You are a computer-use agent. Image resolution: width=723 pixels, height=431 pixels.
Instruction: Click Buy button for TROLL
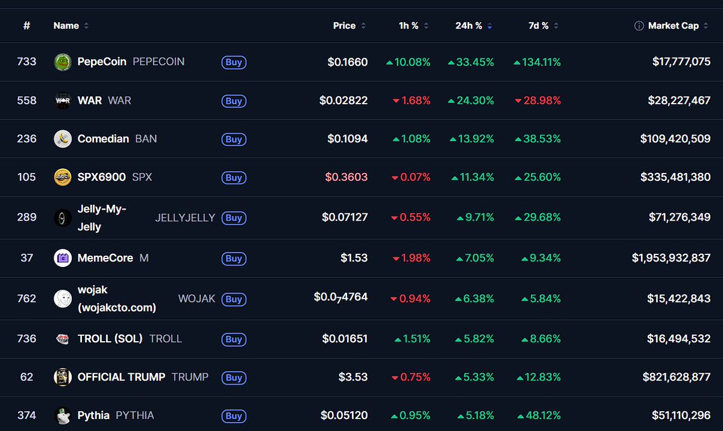click(234, 339)
